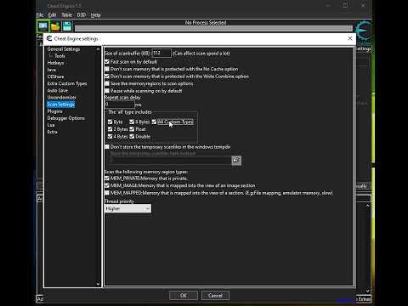The width and height of the screenshot is (408, 306).
Task: Select Plugins in the settings tree
Action: pyautogui.click(x=54, y=111)
